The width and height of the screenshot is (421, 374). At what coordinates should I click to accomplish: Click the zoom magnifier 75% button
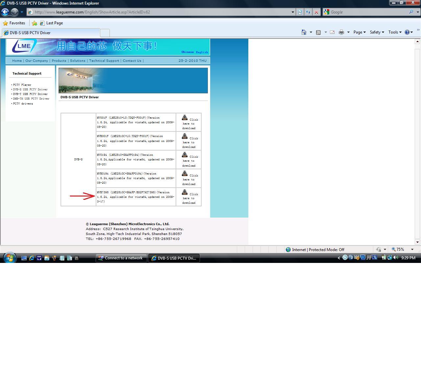[398, 249]
